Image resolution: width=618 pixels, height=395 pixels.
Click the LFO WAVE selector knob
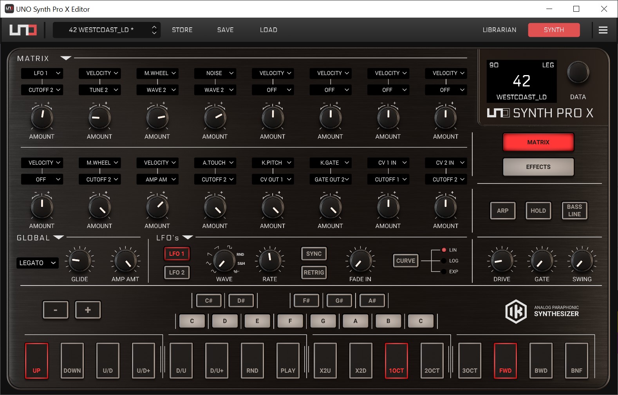click(x=224, y=261)
